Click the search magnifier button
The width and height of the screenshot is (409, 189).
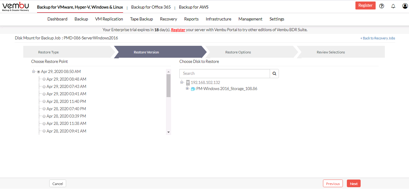[x=274, y=74]
